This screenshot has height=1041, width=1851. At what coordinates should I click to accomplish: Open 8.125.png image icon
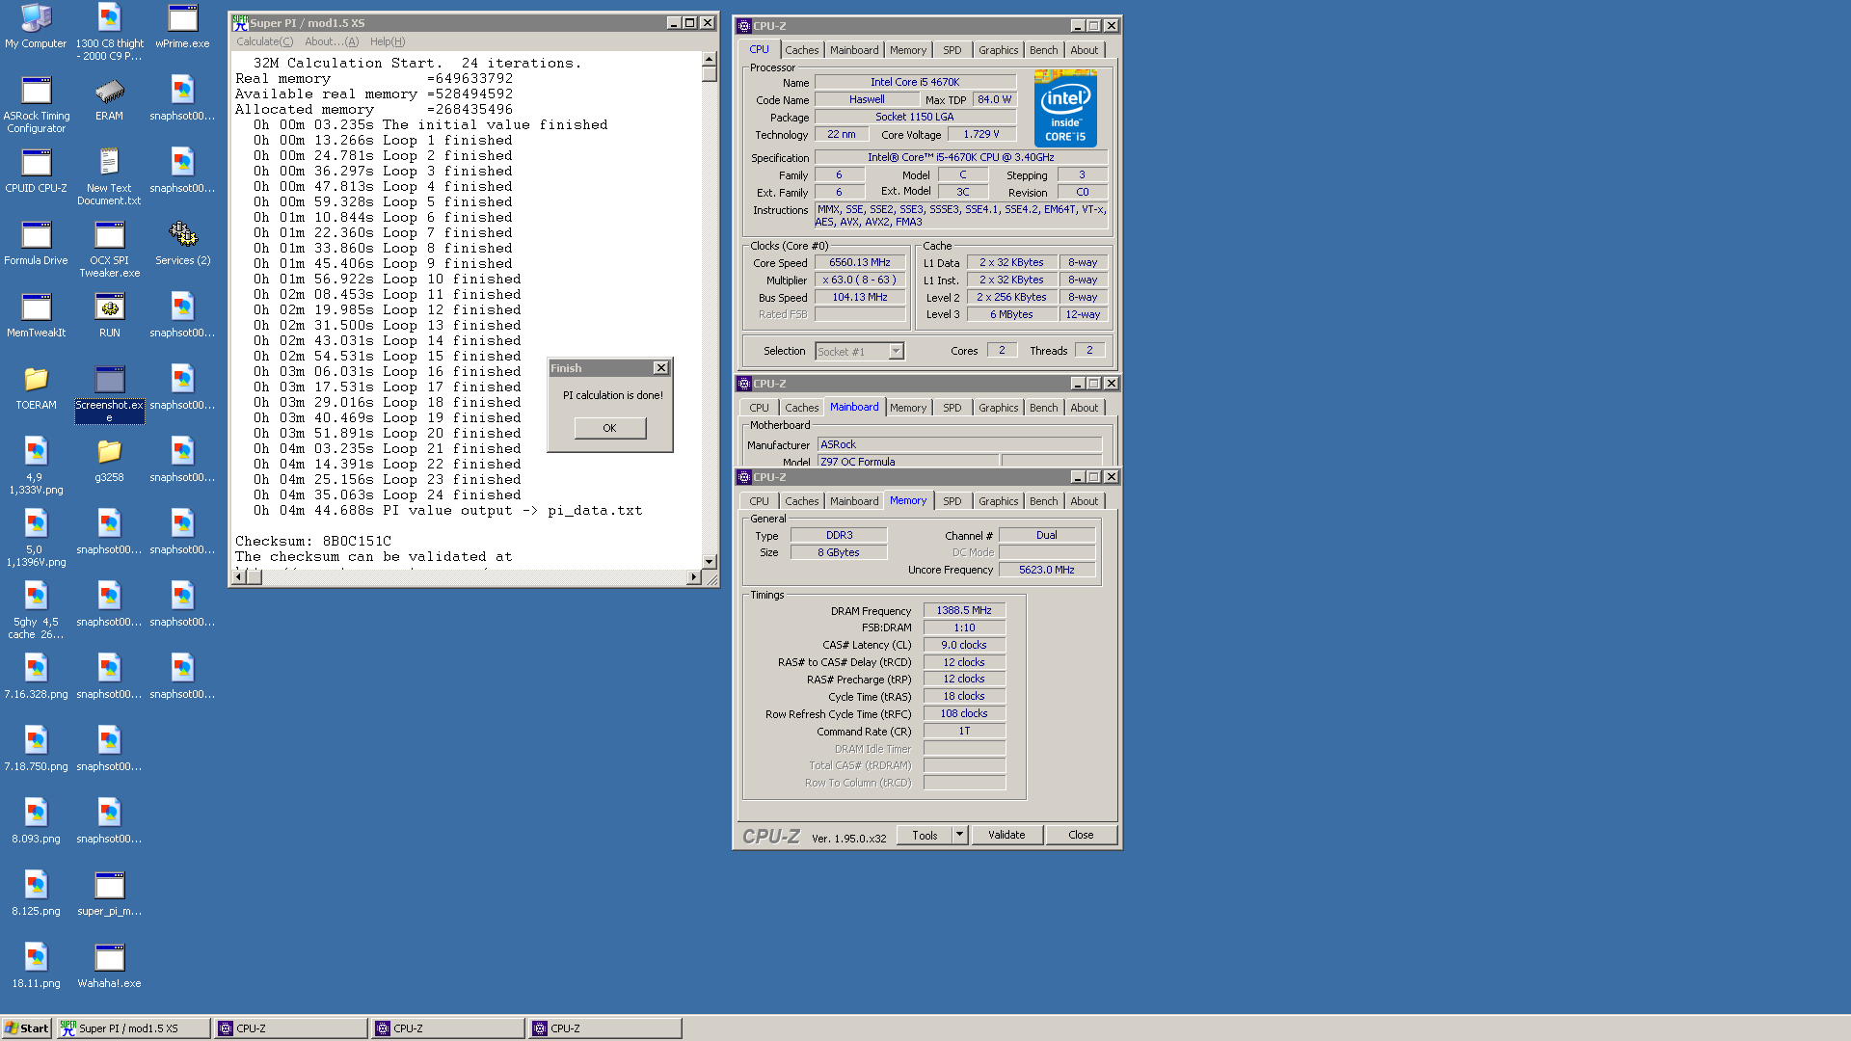pos(36,894)
